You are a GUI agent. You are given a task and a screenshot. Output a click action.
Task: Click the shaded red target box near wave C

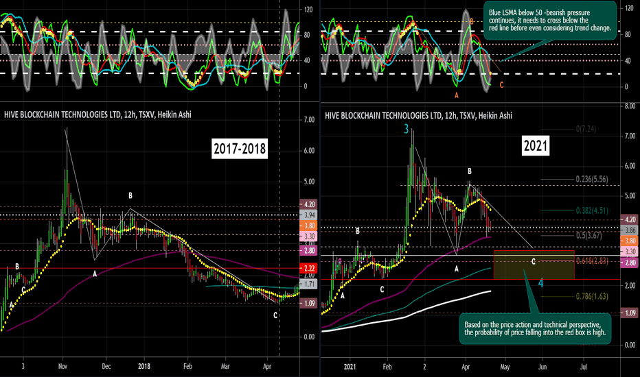click(x=534, y=265)
